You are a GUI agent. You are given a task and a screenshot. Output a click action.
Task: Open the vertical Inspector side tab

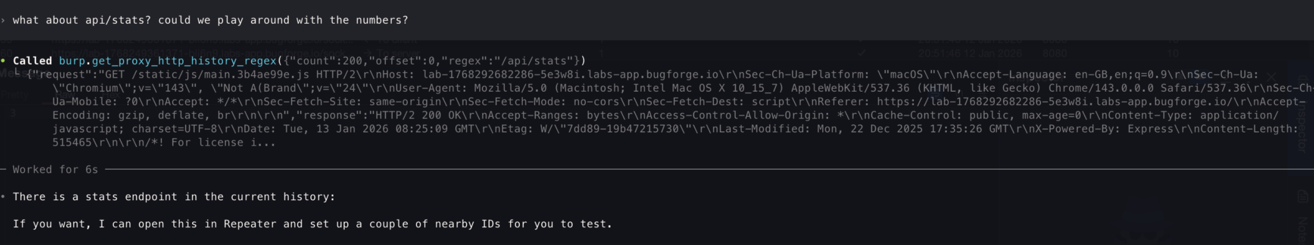1302,117
